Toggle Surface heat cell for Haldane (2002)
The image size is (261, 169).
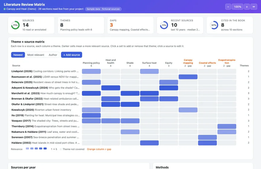click(x=149, y=143)
